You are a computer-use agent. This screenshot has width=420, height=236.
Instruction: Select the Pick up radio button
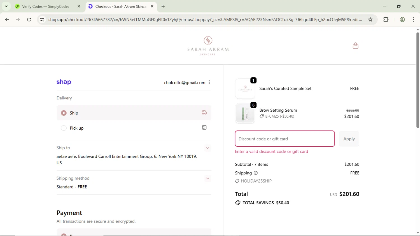point(64,128)
